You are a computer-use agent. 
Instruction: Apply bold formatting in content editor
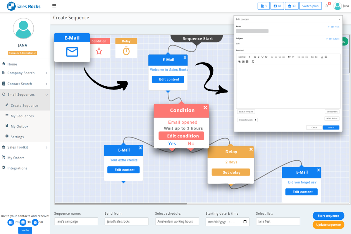click(x=255, y=57)
